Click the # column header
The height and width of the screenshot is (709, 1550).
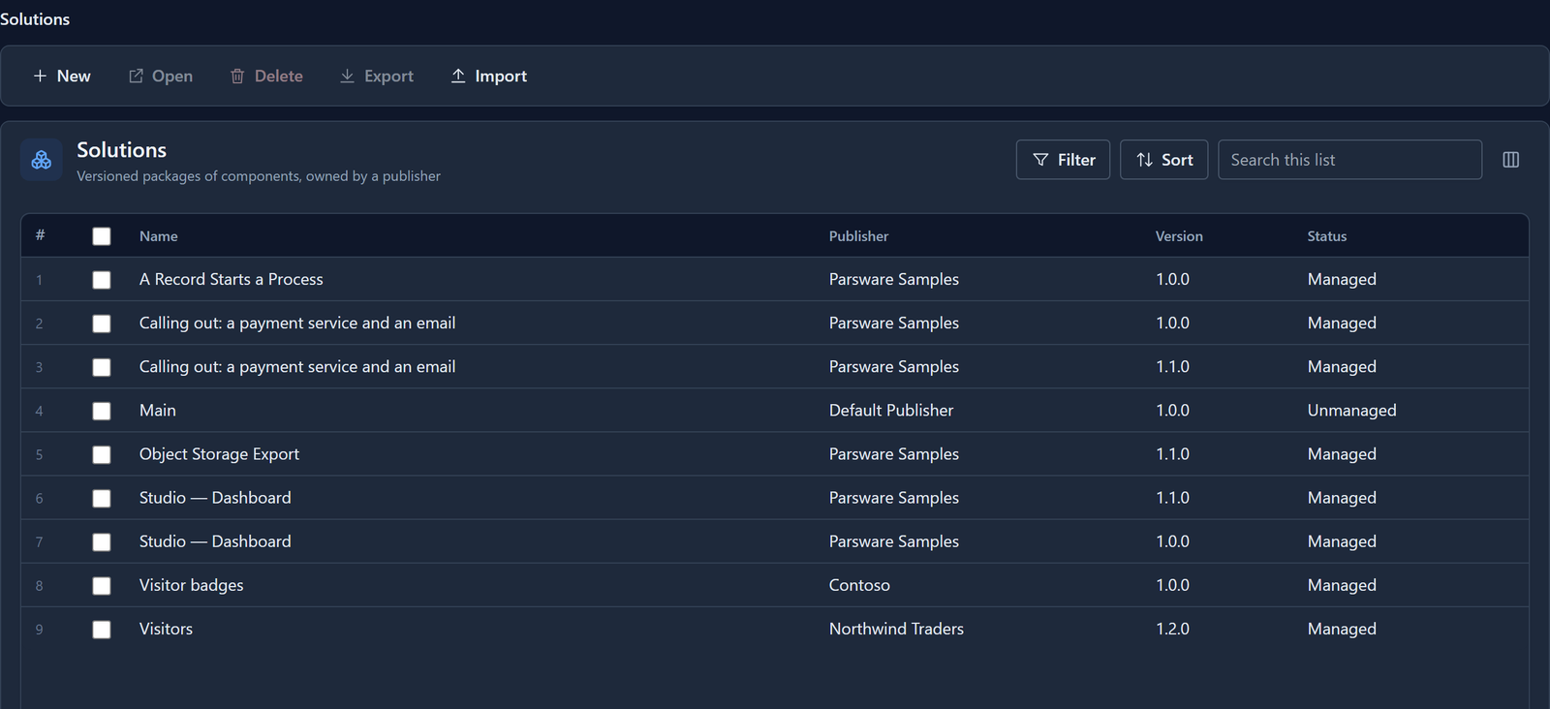(40, 235)
